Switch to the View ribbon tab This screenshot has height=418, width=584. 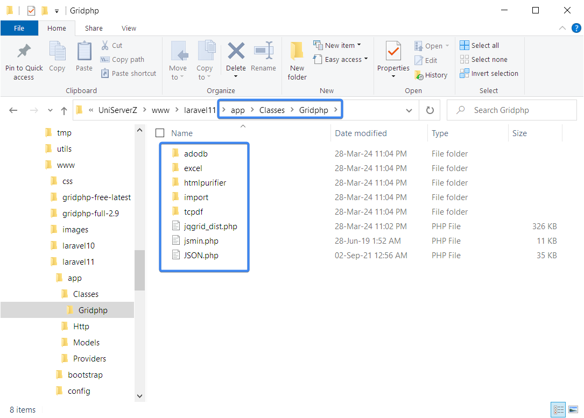(x=129, y=29)
